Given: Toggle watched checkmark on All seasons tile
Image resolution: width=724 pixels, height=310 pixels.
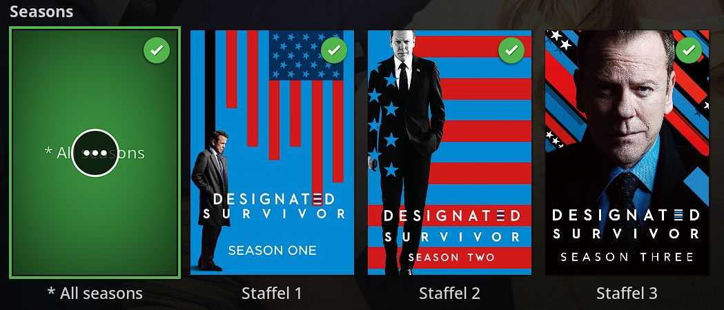Looking at the screenshot, I should point(157,51).
